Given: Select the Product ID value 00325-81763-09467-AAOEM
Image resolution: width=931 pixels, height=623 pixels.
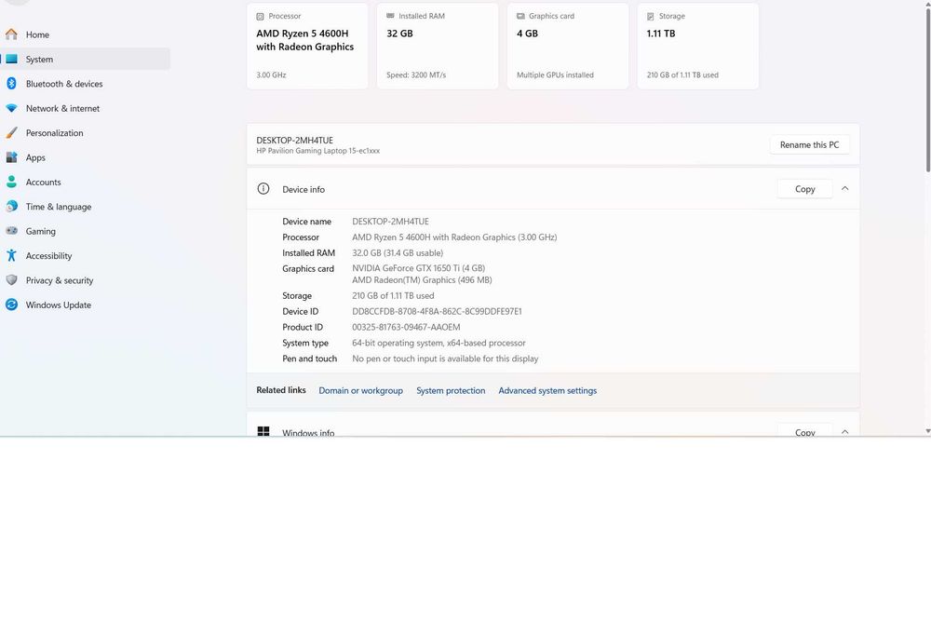Looking at the screenshot, I should point(406,327).
